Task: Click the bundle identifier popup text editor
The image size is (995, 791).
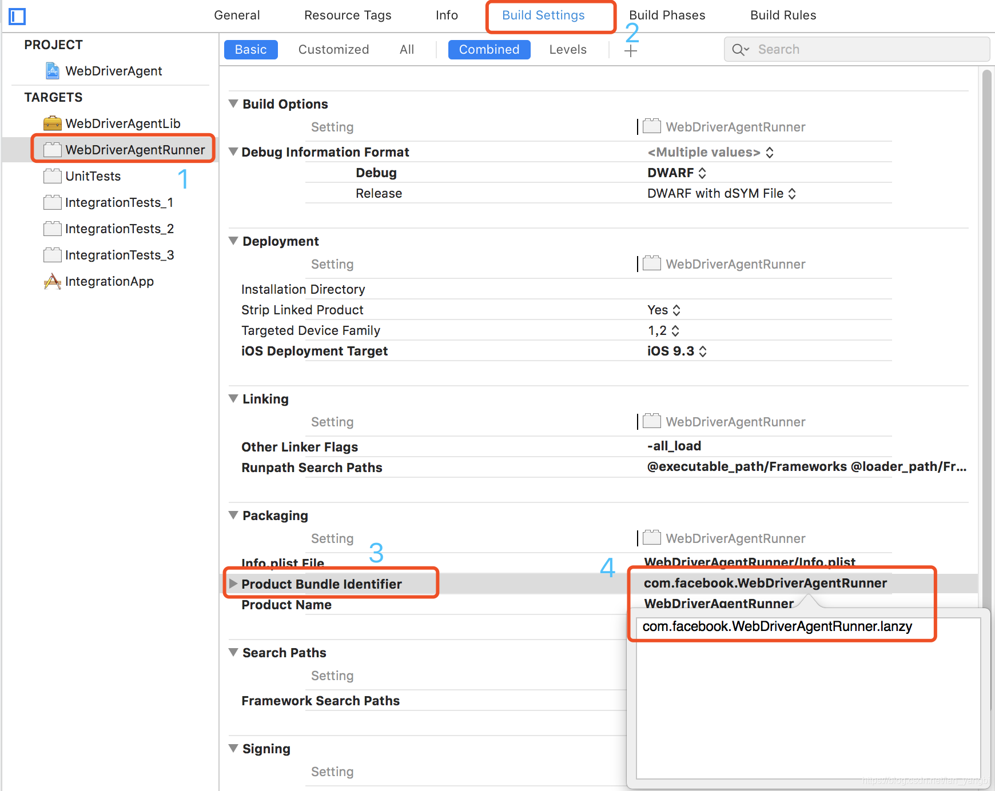Action: 809,698
